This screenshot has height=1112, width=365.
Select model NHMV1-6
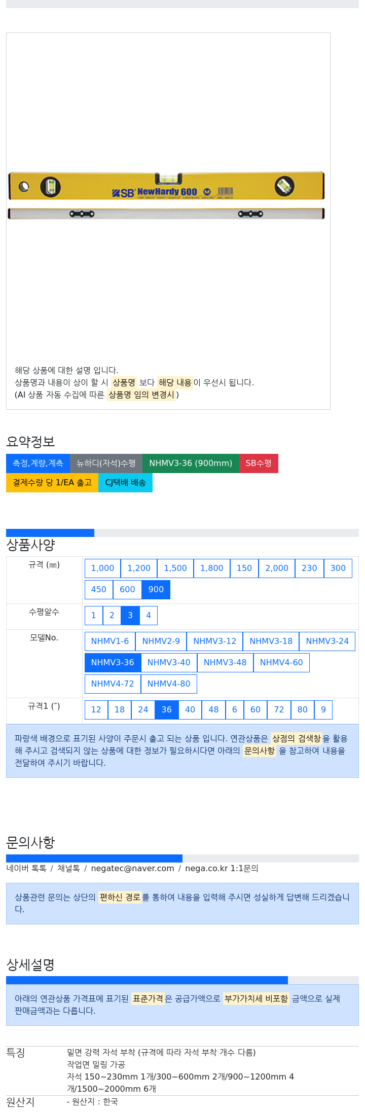[x=110, y=641]
